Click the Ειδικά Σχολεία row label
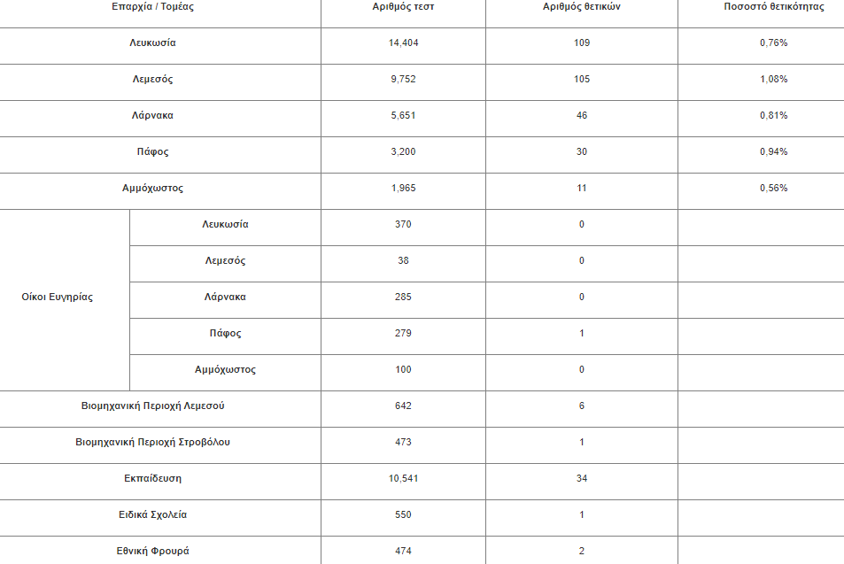 click(153, 515)
